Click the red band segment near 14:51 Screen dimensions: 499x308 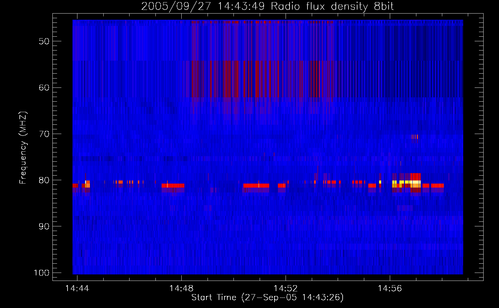point(256,185)
